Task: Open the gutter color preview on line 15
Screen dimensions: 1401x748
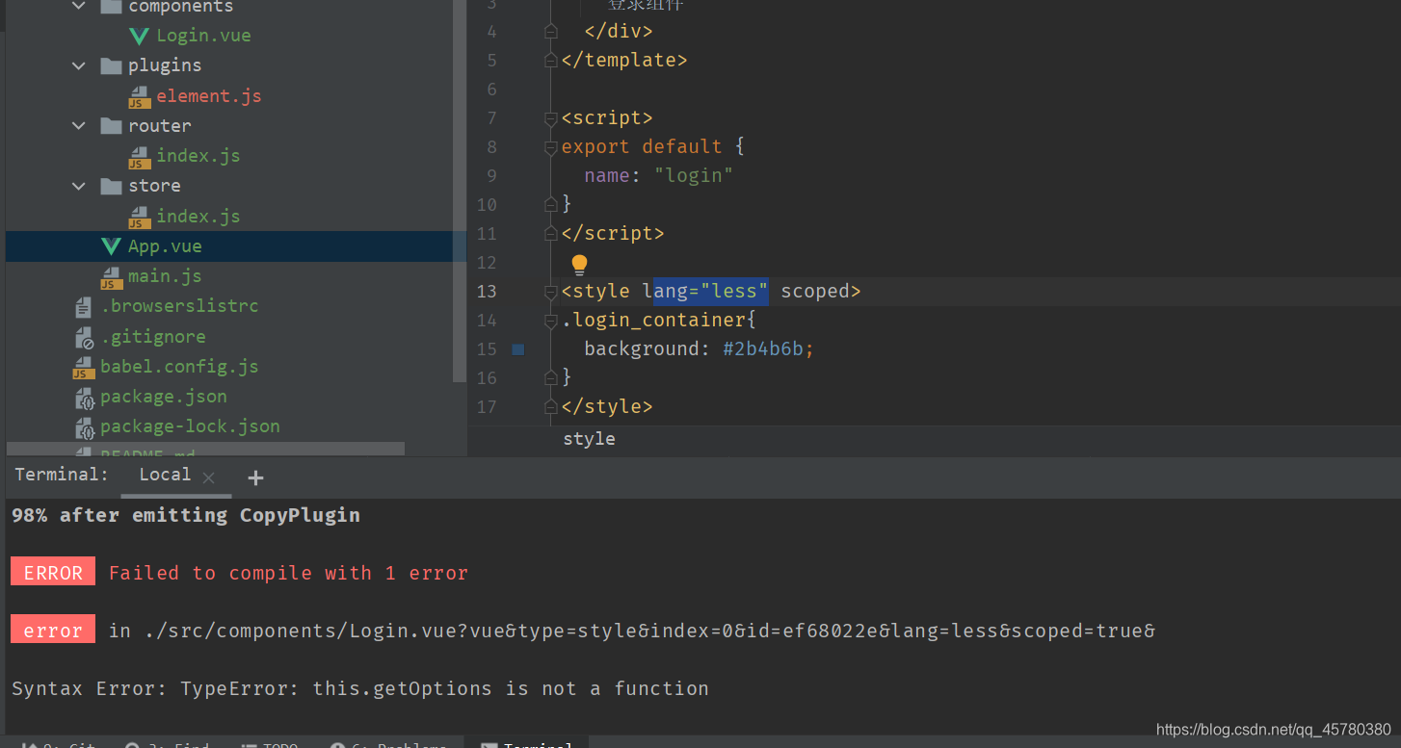Action: coord(518,349)
